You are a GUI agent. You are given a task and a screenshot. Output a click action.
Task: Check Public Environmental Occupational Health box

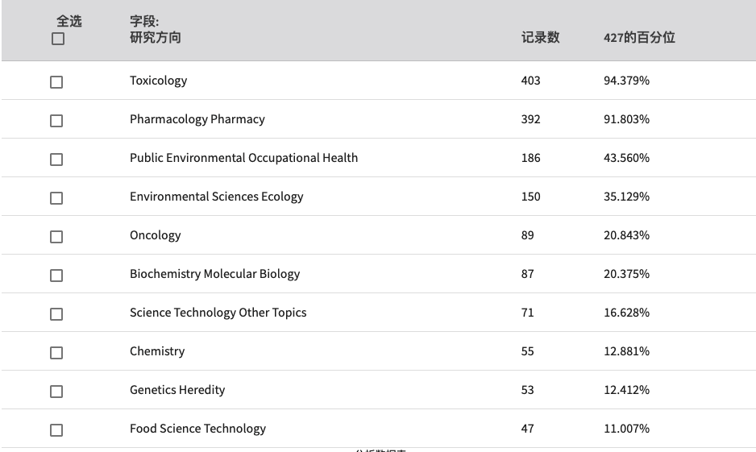(x=56, y=160)
